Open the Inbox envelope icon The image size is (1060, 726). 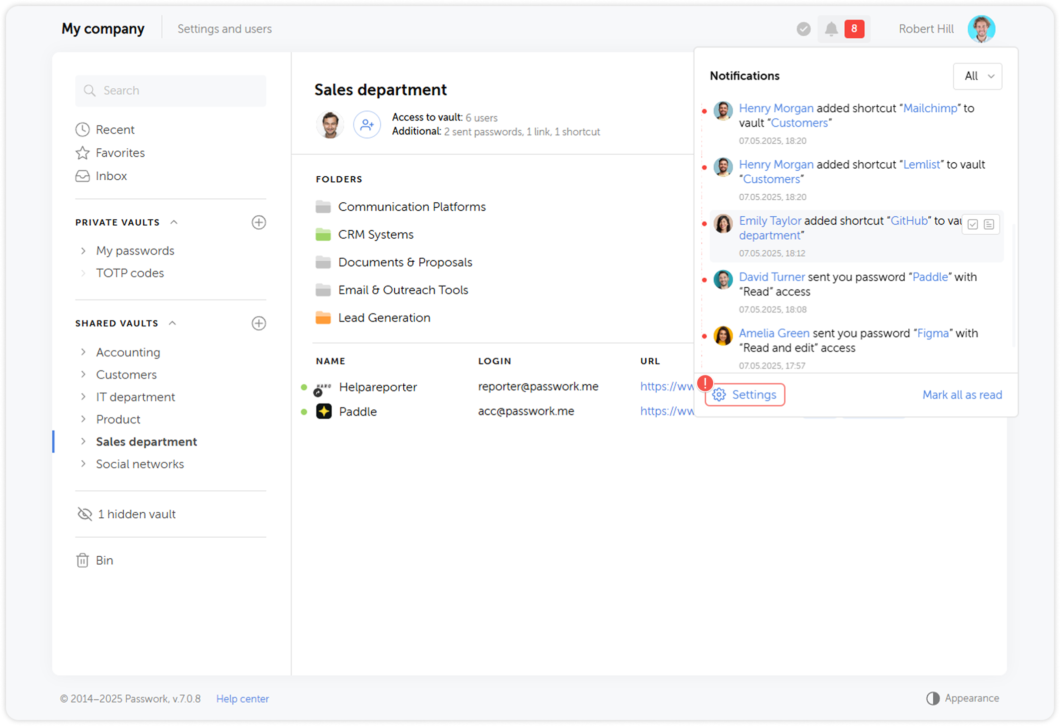[83, 176]
